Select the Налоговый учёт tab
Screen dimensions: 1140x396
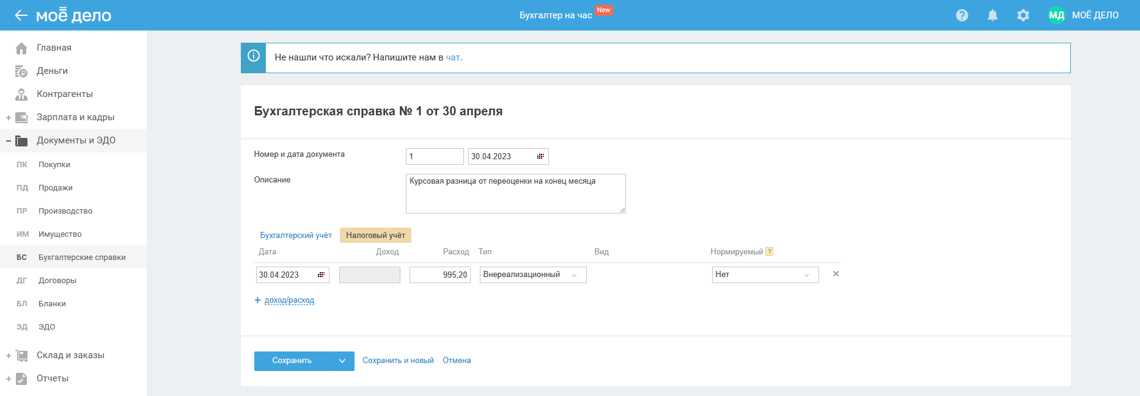pos(375,236)
